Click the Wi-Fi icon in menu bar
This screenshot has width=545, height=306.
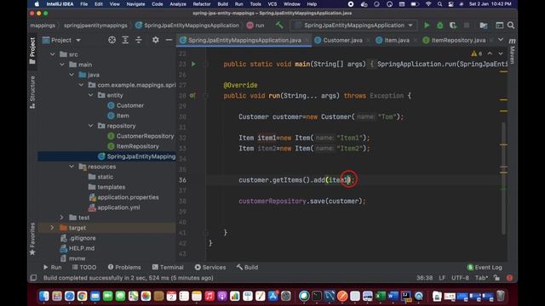pos(428,4)
